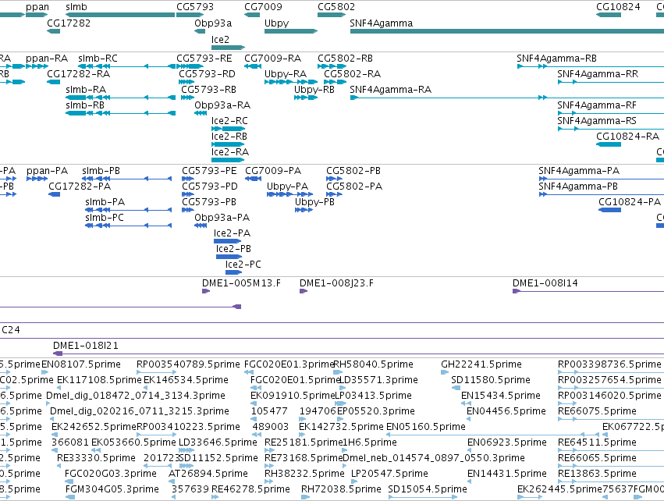Click the CG5793-RE transcript label
Screen dimensions: 664x501
[x=204, y=58]
